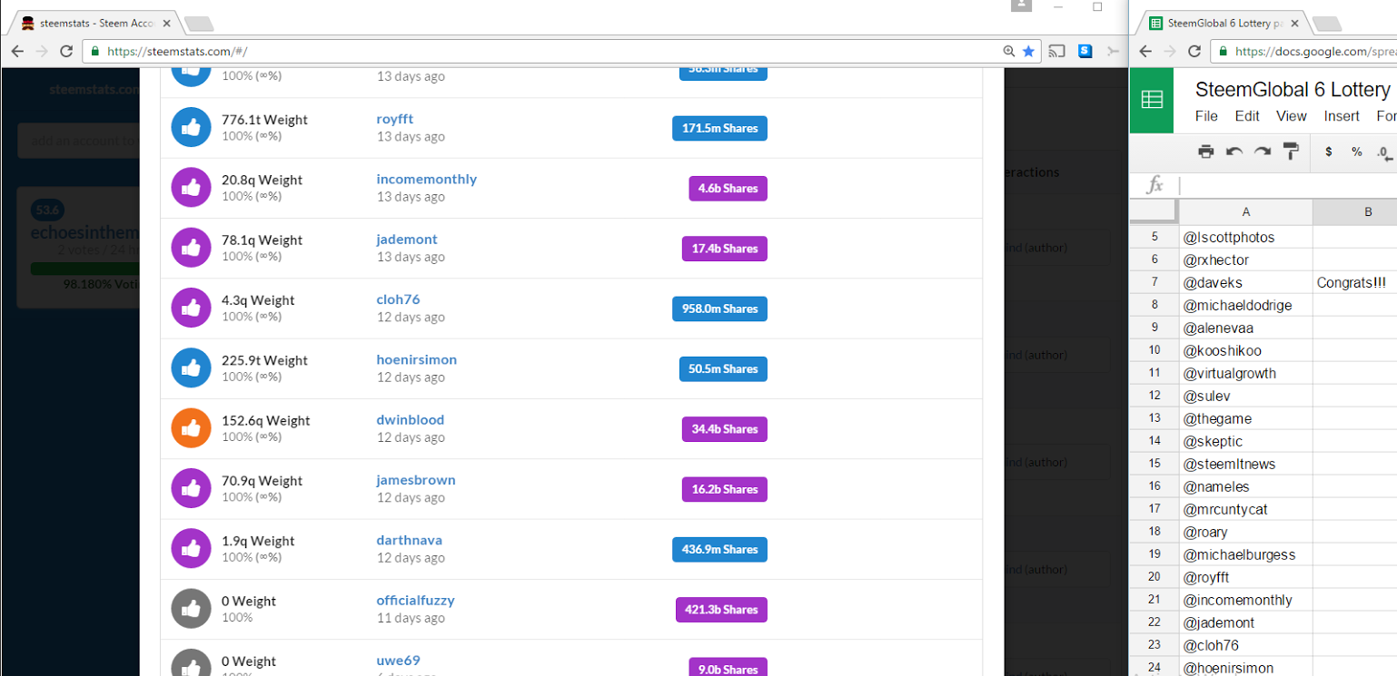Click the profile avatar icon in title bar
Image resolution: width=1397 pixels, height=676 pixels.
(1021, 5)
